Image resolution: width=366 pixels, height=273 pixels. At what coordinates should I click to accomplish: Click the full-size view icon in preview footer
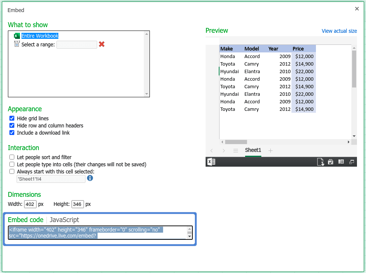(x=352, y=162)
